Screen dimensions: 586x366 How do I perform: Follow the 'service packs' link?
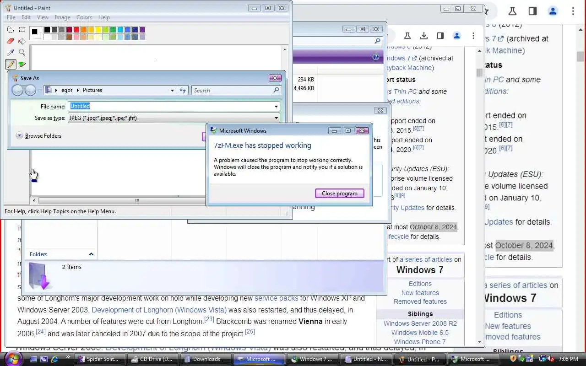276,298
